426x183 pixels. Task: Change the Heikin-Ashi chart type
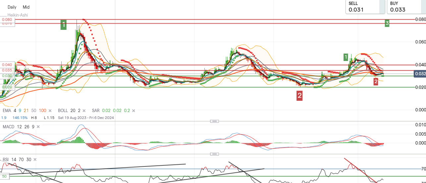tap(18, 15)
